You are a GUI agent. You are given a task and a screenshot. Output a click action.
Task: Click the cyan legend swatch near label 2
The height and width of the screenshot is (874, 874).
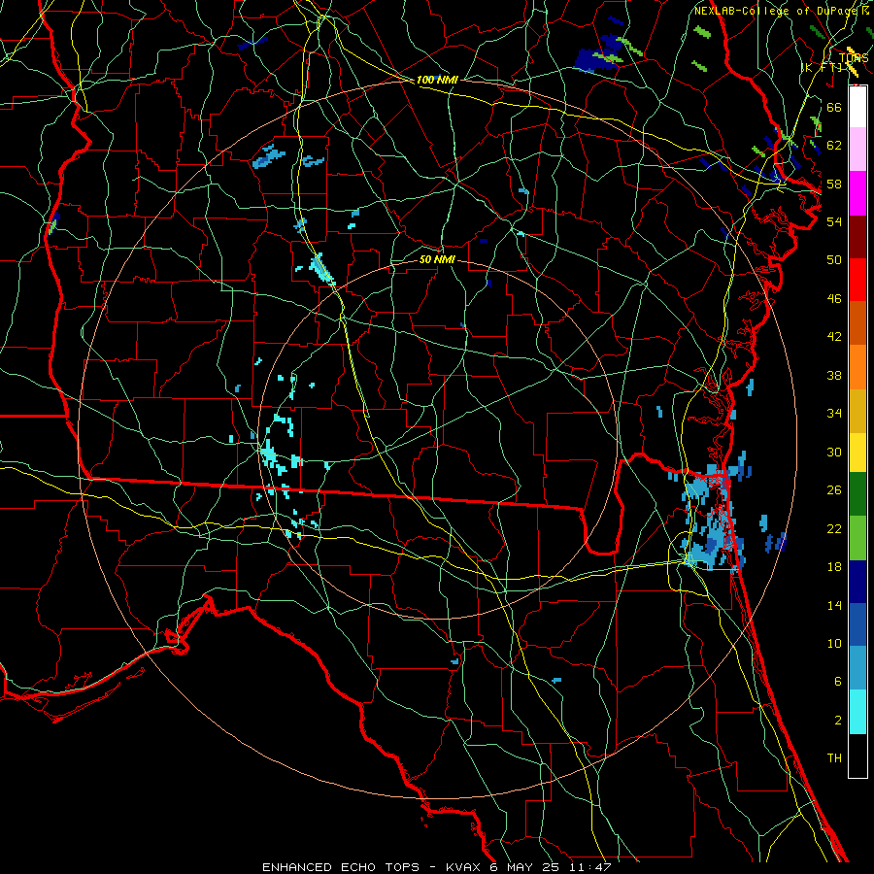click(857, 712)
